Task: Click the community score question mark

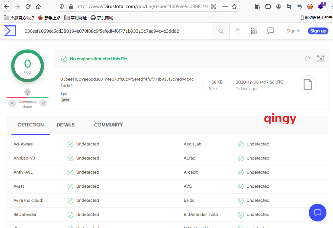Action: pos(28,93)
